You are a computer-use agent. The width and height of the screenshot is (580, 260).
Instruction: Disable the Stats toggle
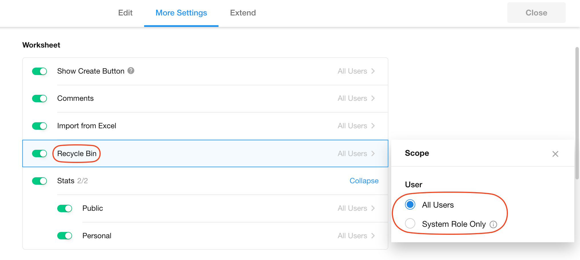[x=39, y=181]
